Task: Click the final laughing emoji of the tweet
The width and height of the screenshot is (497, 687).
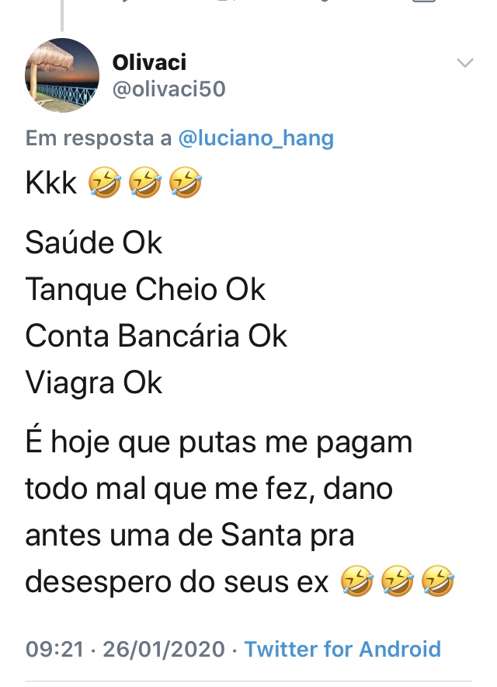Action: 436,581
